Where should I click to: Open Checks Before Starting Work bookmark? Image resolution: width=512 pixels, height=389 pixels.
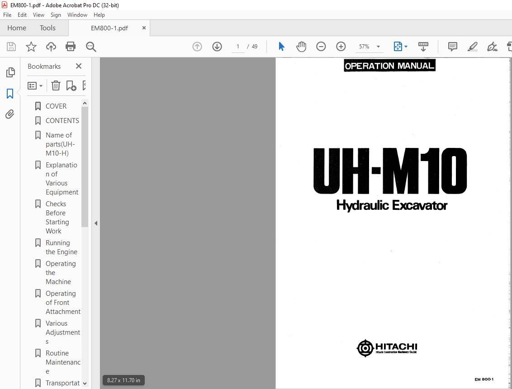coord(57,217)
